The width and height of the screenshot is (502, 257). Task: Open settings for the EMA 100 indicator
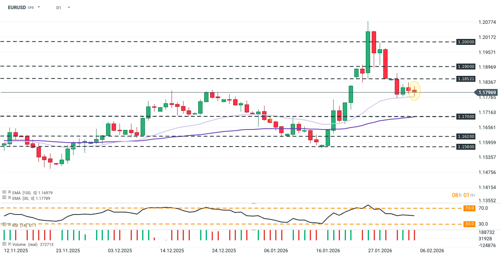pos(4,192)
